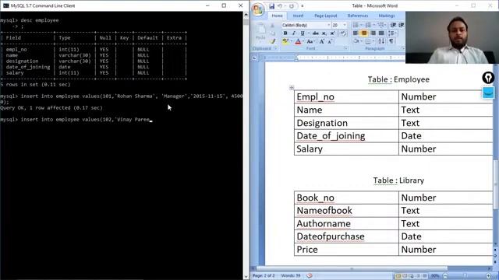Save the Word document from Quick Access toolbar
The image size is (499, 280).
[271, 5]
